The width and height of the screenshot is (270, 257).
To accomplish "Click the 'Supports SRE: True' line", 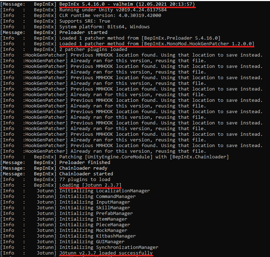I will 85,21.
